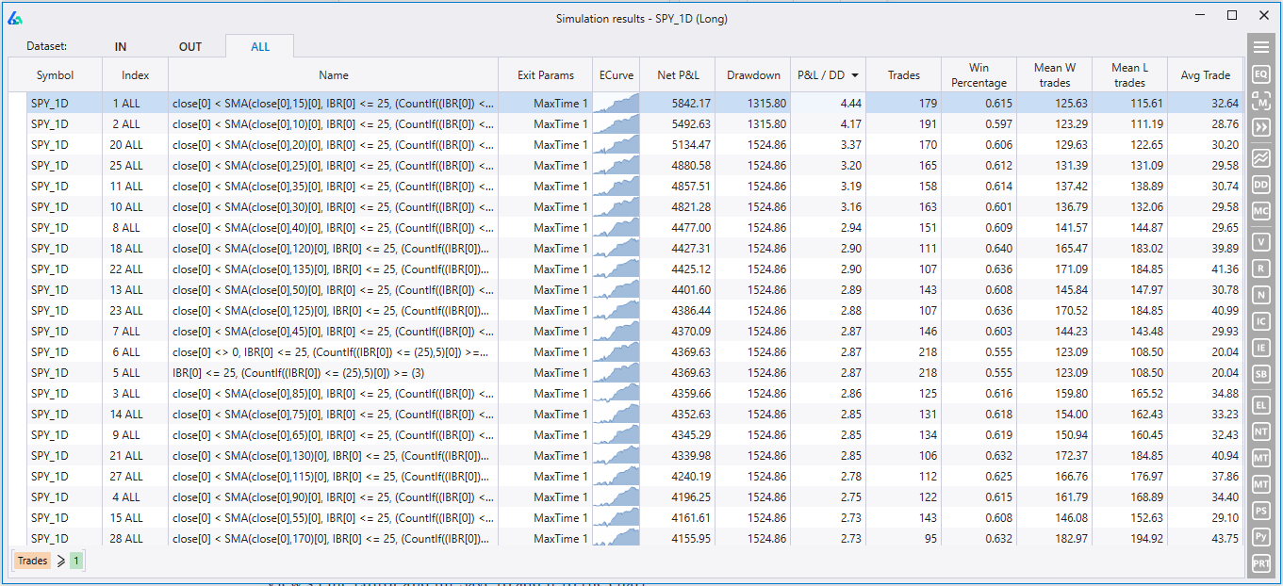
Task: Open the PRT panel icon
Action: [x=1260, y=562]
